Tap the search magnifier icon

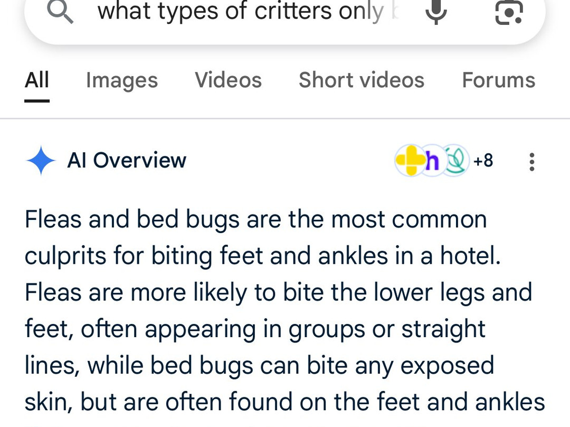tap(60, 12)
